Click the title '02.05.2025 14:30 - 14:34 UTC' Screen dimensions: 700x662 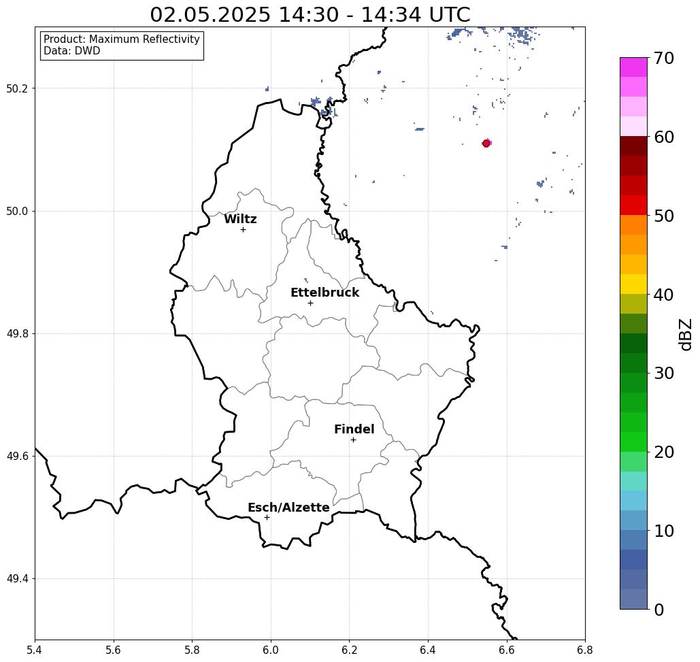pos(310,14)
